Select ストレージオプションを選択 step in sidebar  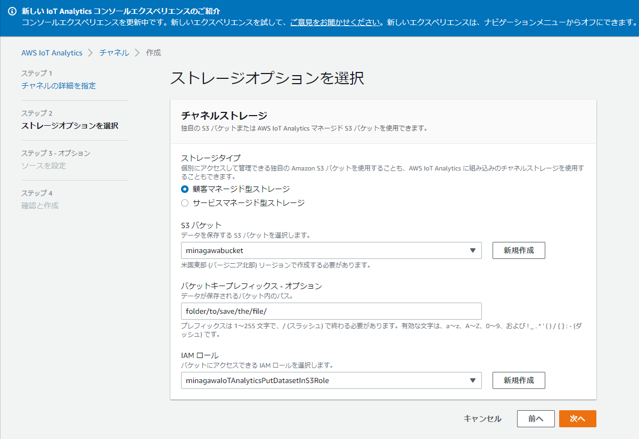[x=70, y=126]
